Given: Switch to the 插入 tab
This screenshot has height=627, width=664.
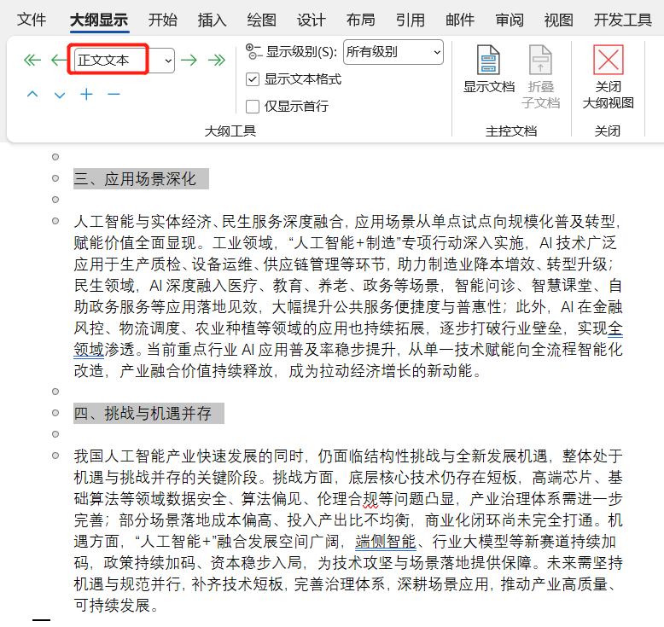Looking at the screenshot, I should tap(213, 20).
